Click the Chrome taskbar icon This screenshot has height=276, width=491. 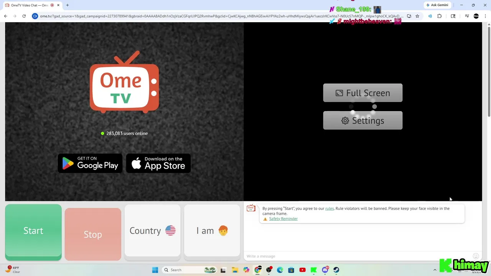(257, 270)
